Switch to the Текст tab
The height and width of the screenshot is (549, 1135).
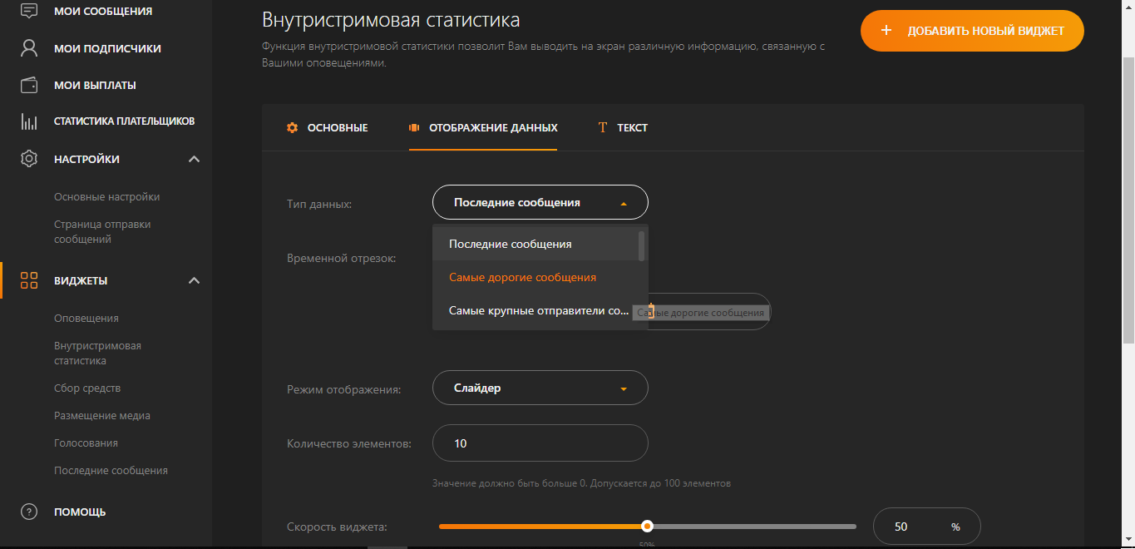tap(623, 128)
